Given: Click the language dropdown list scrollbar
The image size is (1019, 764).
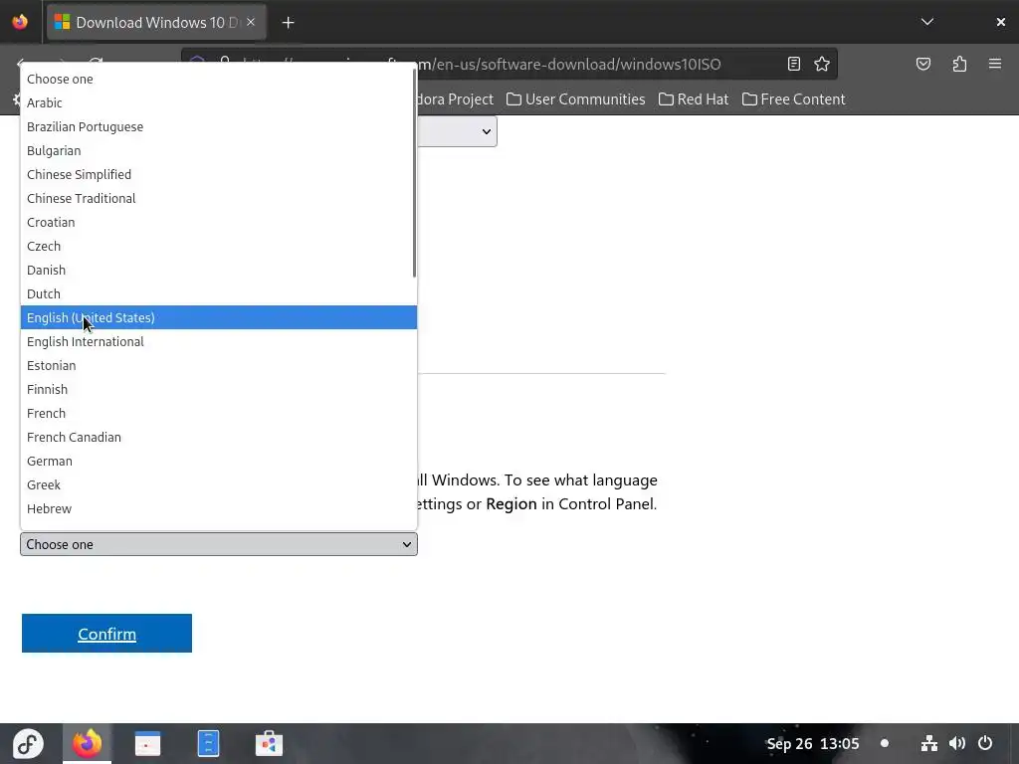Looking at the screenshot, I should click(x=414, y=173).
